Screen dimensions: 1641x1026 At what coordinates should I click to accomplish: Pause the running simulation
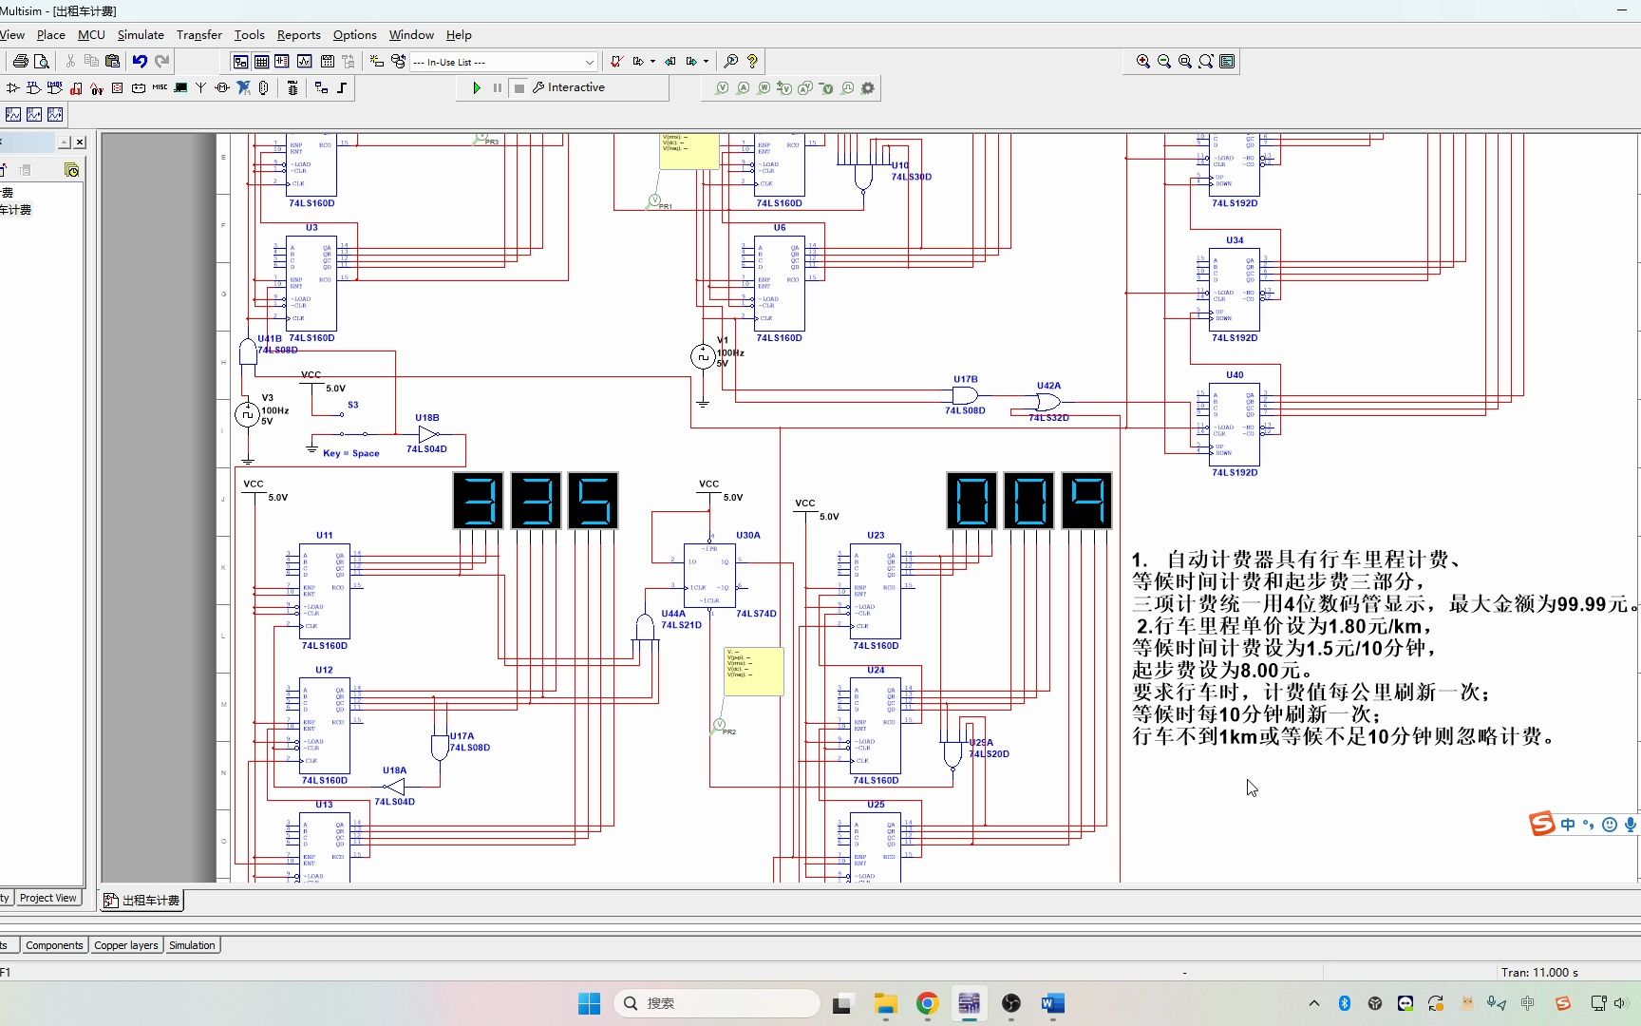498,87
